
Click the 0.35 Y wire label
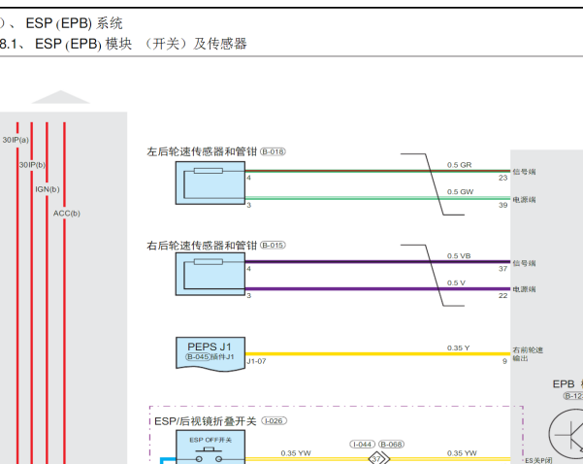[x=458, y=348]
